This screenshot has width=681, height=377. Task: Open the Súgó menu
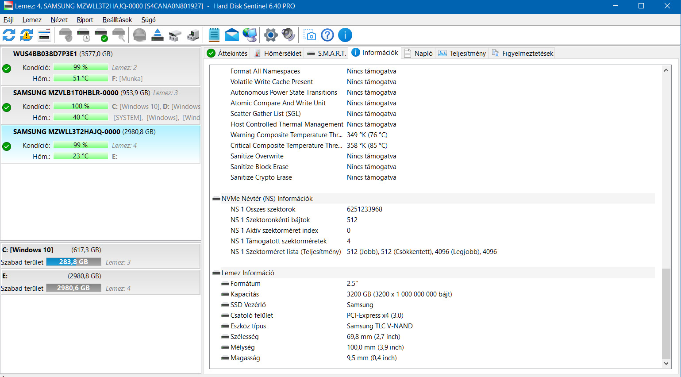[x=148, y=20]
